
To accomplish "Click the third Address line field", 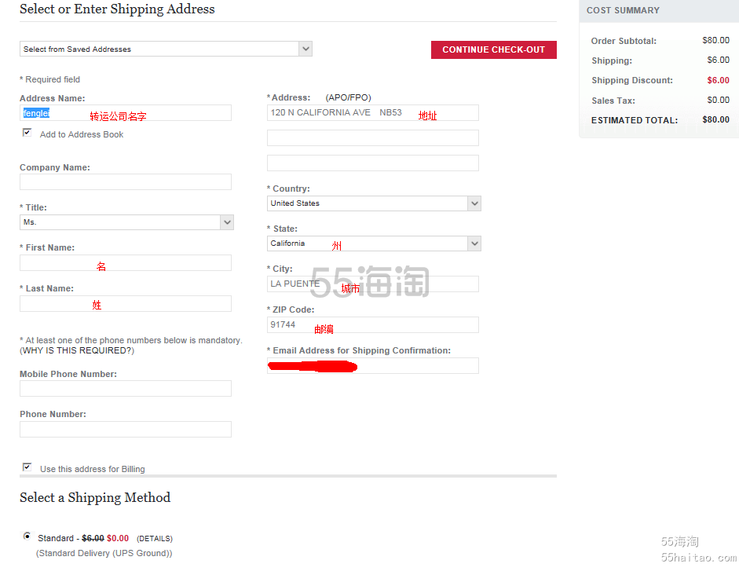I will [x=373, y=163].
